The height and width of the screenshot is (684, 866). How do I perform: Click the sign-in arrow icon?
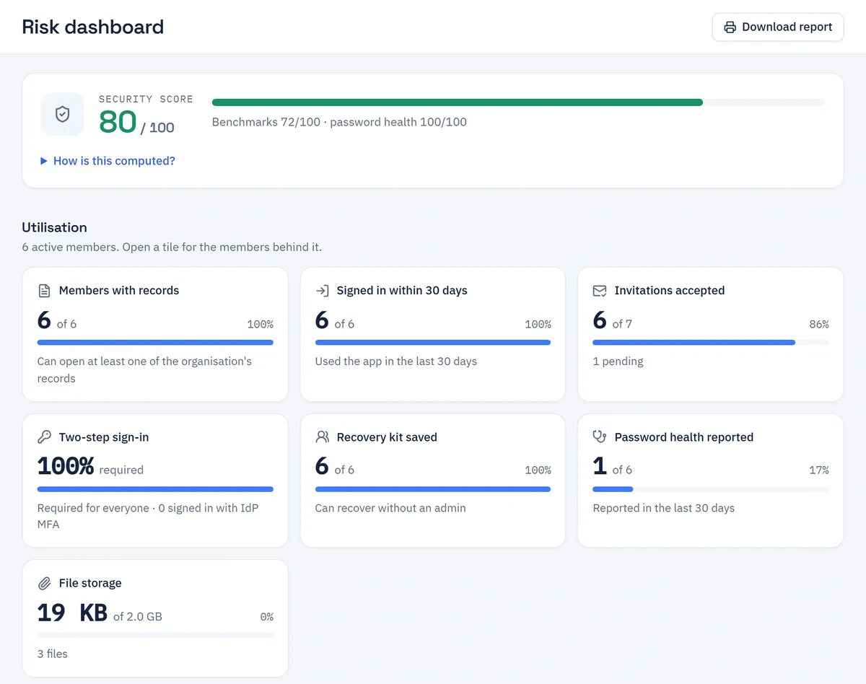click(x=322, y=291)
